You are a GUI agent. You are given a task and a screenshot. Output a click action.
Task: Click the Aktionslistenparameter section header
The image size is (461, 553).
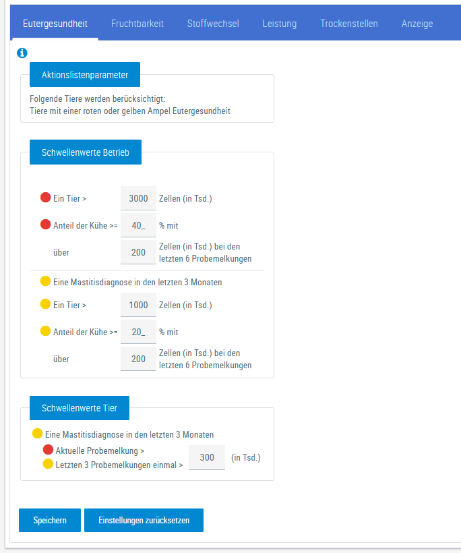click(84, 74)
